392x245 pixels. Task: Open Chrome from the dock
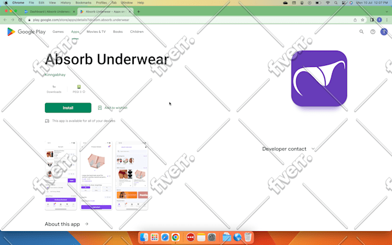click(x=175, y=237)
